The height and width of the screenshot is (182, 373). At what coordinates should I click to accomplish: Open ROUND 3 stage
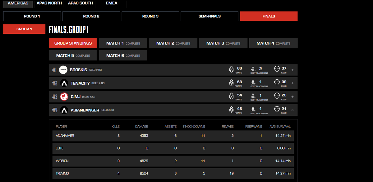point(150,16)
